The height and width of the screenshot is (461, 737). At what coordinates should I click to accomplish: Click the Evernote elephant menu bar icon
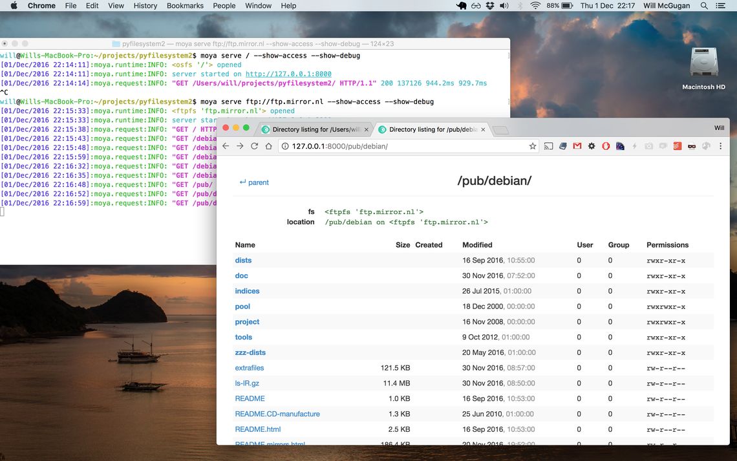461,6
